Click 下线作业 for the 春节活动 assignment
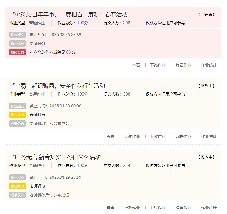The width and height of the screenshot is (227, 214). tap(158, 65)
